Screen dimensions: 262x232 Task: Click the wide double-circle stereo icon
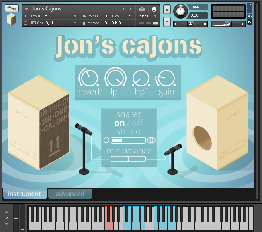click(151, 140)
